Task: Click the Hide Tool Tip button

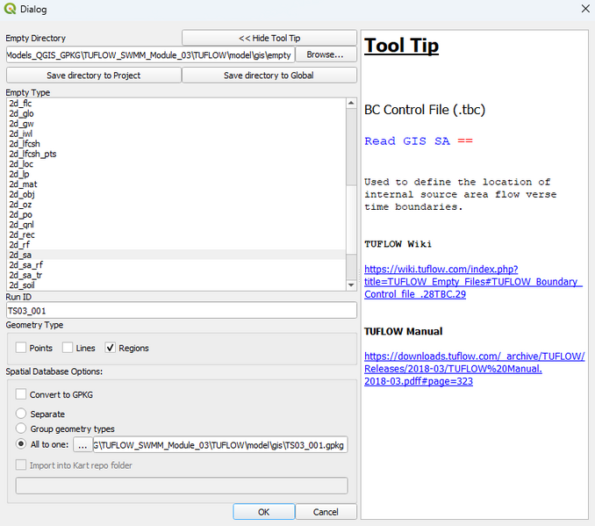Action: (269, 38)
